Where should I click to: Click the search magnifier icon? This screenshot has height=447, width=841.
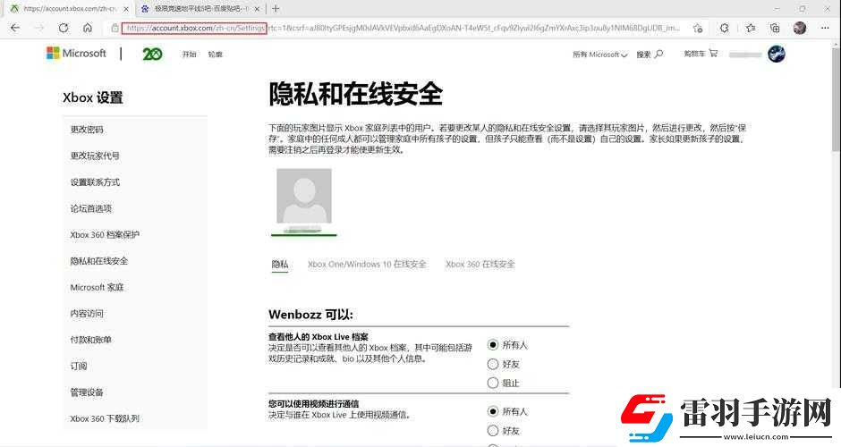pos(659,54)
